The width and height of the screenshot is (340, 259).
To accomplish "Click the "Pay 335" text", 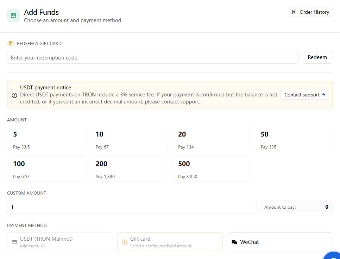I will (x=269, y=147).
